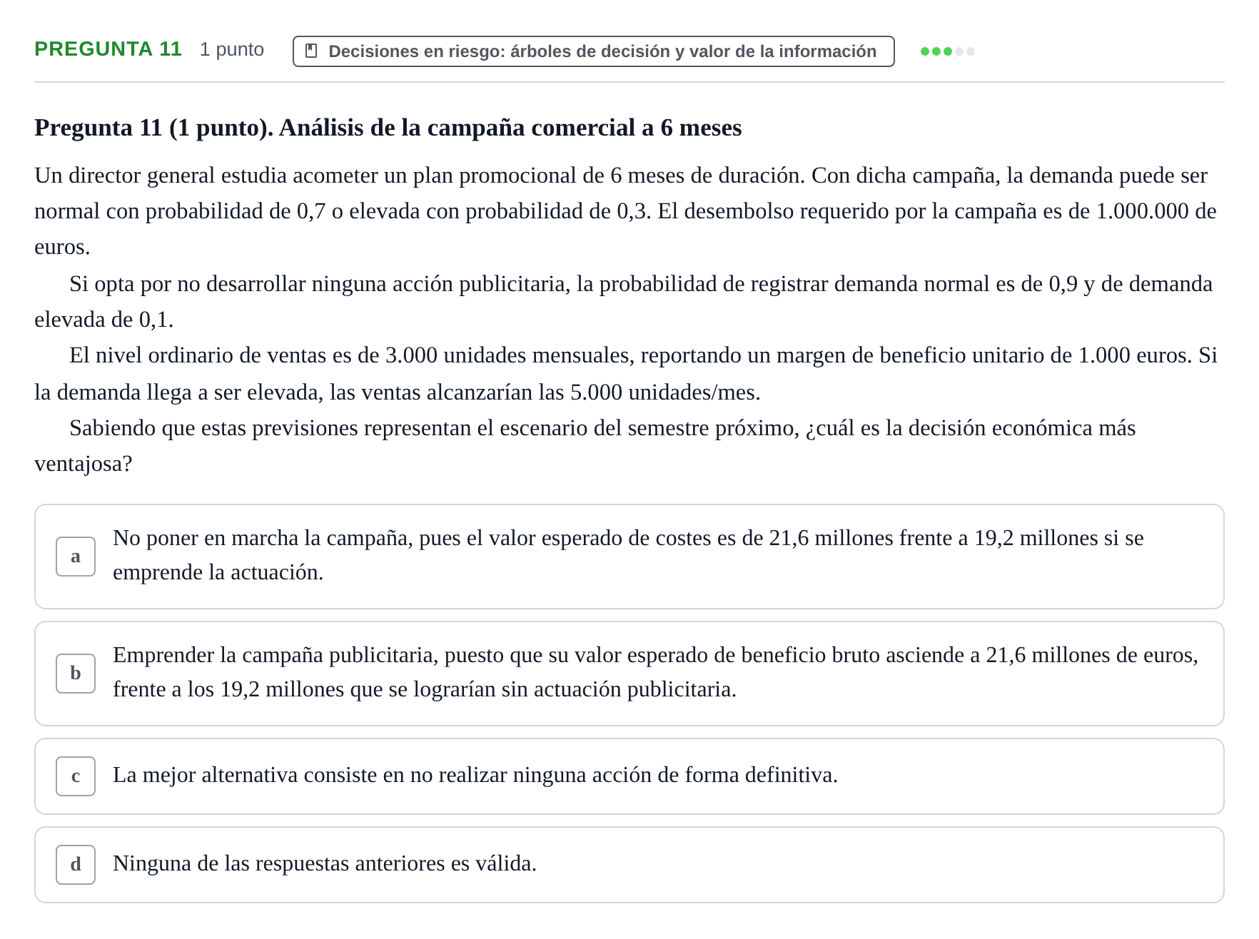The height and width of the screenshot is (939, 1259).
Task: Select answer text 'Ninguna de las respuestas anteriores es válida'
Action: coord(325,863)
